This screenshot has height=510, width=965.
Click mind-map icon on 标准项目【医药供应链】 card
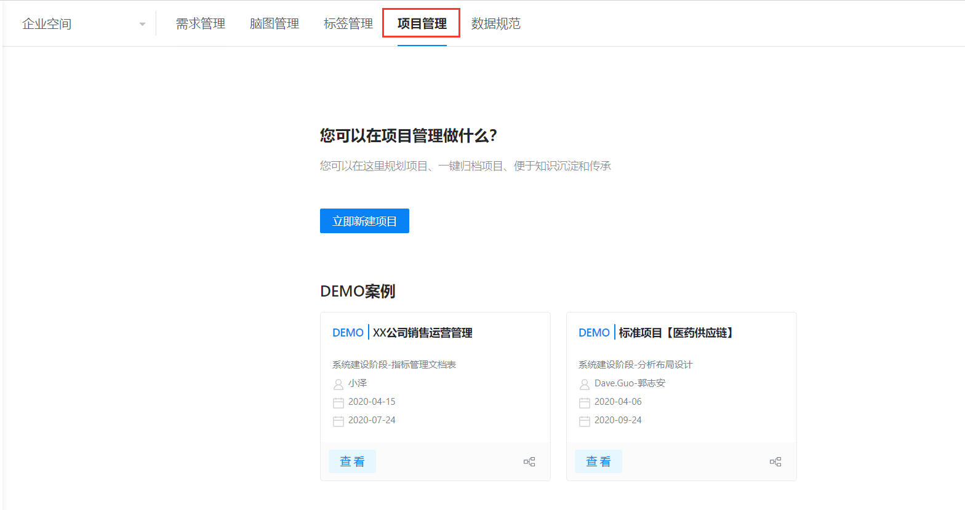(x=775, y=461)
